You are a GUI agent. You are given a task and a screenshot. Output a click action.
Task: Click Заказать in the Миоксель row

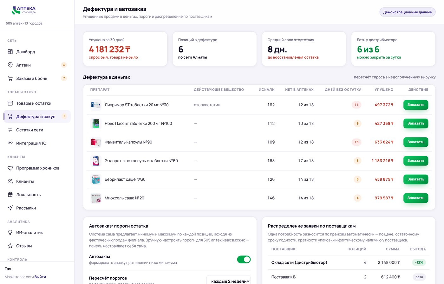(416, 198)
